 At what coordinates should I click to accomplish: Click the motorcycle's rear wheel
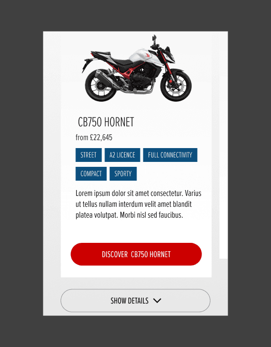pyautogui.click(x=101, y=86)
